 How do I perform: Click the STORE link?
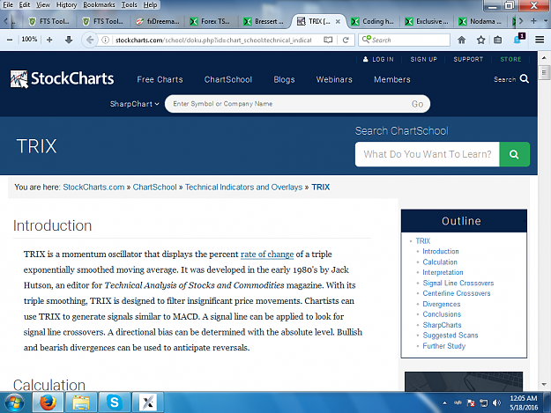pyautogui.click(x=510, y=59)
